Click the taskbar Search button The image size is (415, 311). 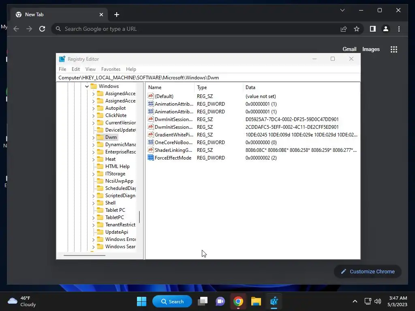pos(172,301)
